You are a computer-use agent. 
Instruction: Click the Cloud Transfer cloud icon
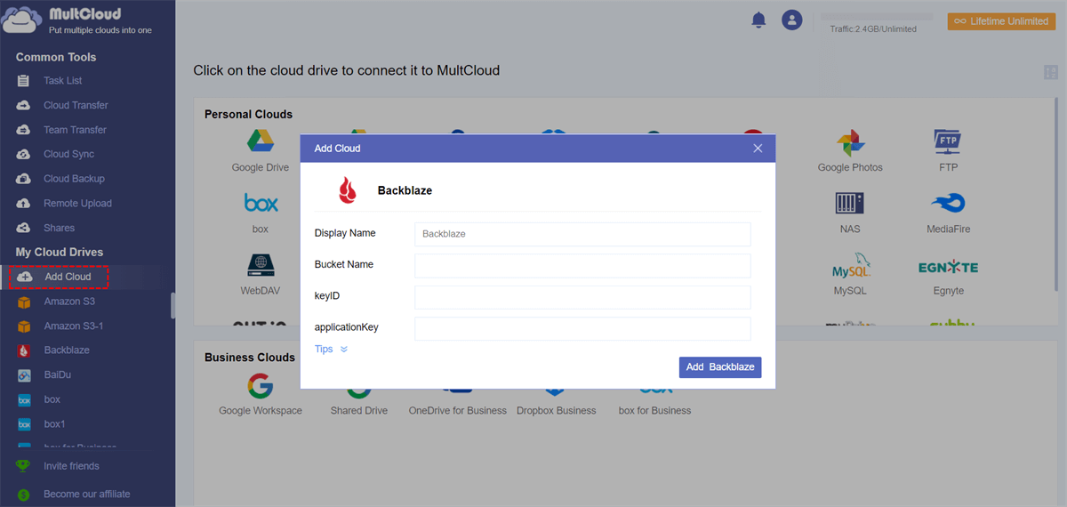(24, 105)
